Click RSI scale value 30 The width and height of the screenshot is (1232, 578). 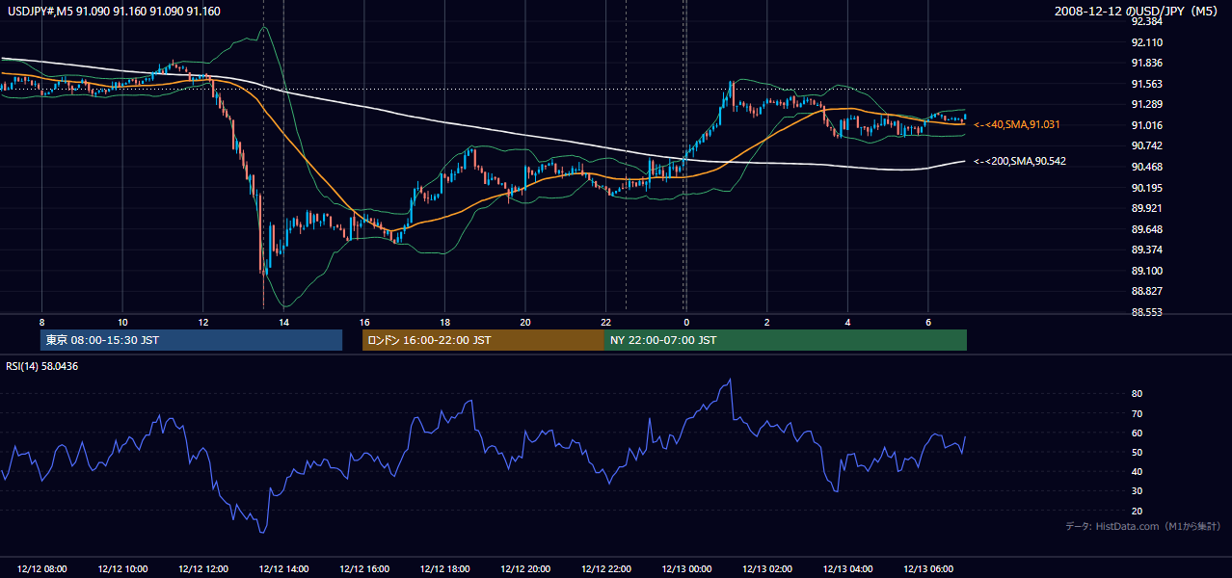click(1137, 491)
